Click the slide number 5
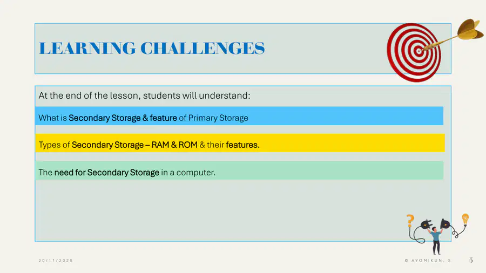 coord(471,260)
